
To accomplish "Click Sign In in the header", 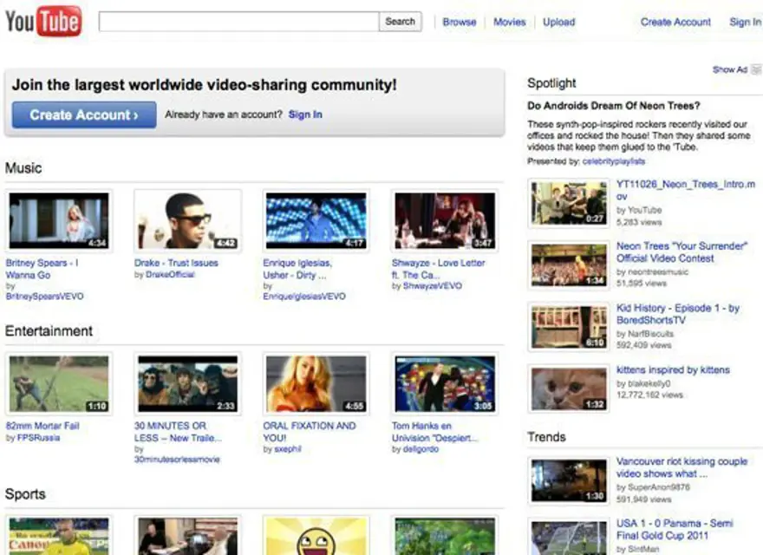I will [745, 22].
